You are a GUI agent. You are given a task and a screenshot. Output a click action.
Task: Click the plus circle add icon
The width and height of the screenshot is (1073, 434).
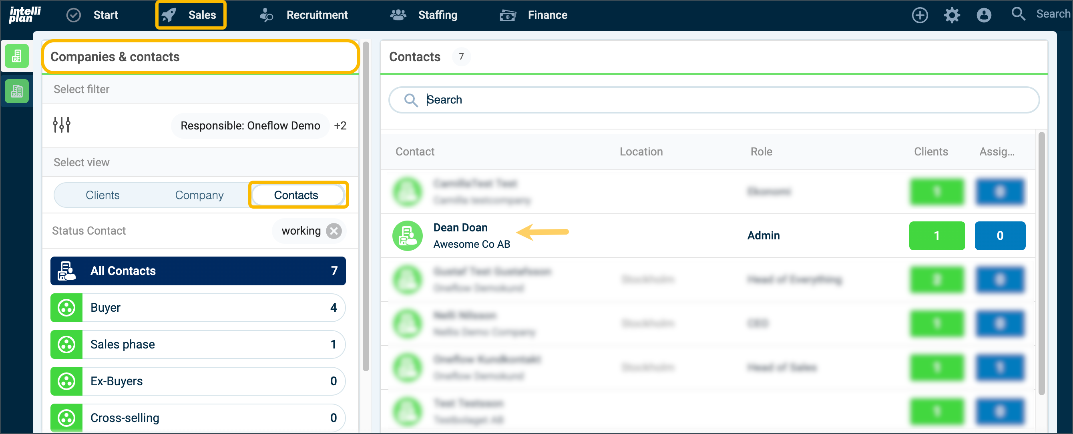coord(920,15)
